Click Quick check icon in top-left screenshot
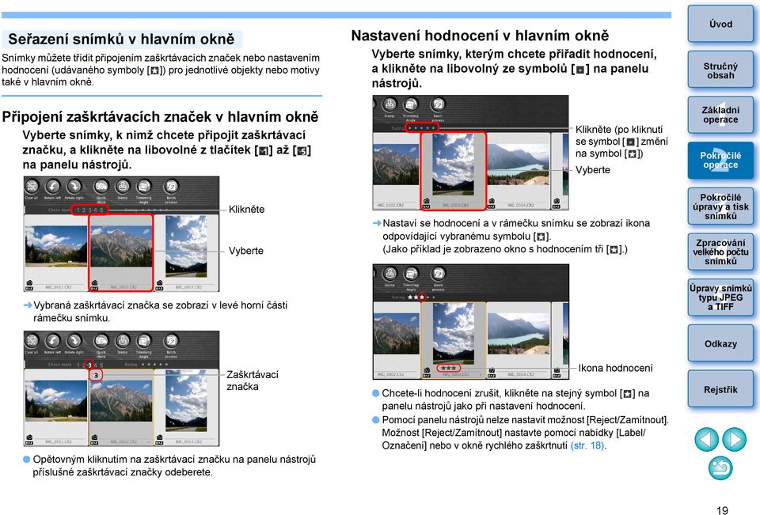760x515 pixels. pos(101,187)
